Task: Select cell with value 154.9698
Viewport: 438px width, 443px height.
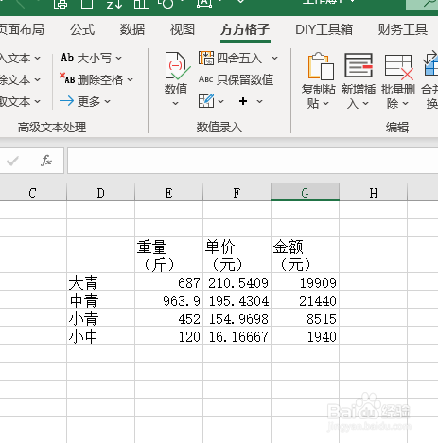Action: click(x=237, y=317)
